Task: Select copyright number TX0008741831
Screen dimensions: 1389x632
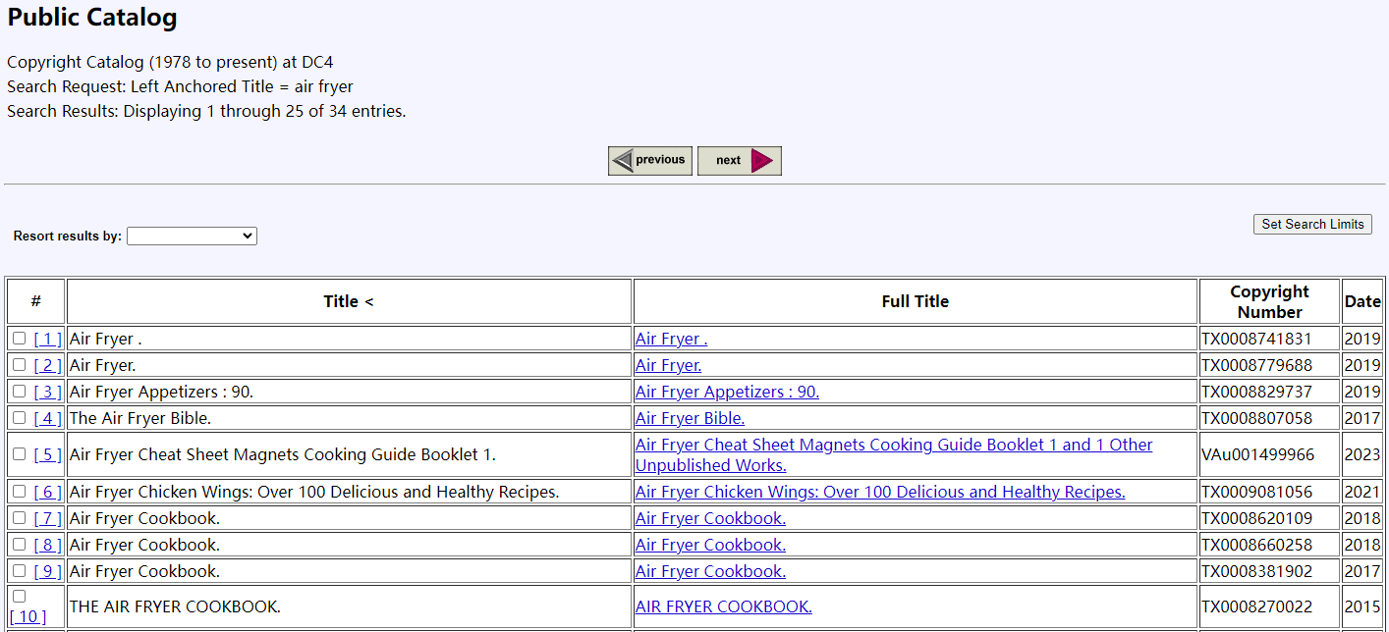Action: 1256,339
